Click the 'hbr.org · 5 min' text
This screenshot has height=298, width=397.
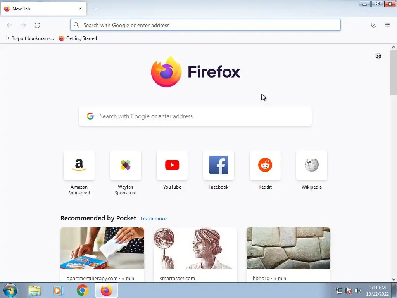click(x=269, y=278)
